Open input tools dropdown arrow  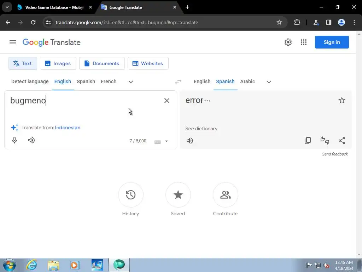167,141
